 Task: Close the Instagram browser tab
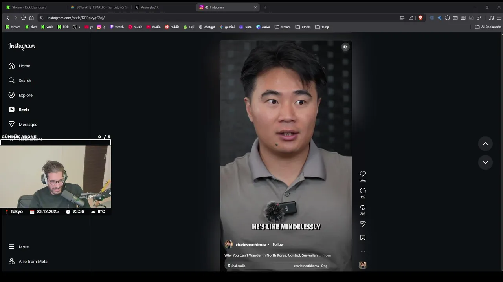pos(255,7)
